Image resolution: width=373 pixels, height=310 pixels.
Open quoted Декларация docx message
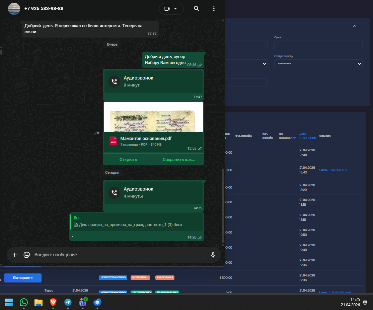pyautogui.click(x=137, y=222)
